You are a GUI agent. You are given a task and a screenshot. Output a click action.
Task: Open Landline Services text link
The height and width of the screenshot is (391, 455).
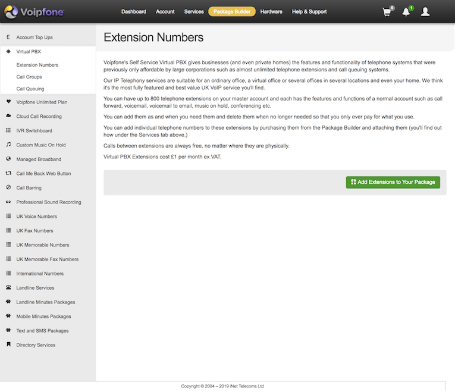pos(35,288)
